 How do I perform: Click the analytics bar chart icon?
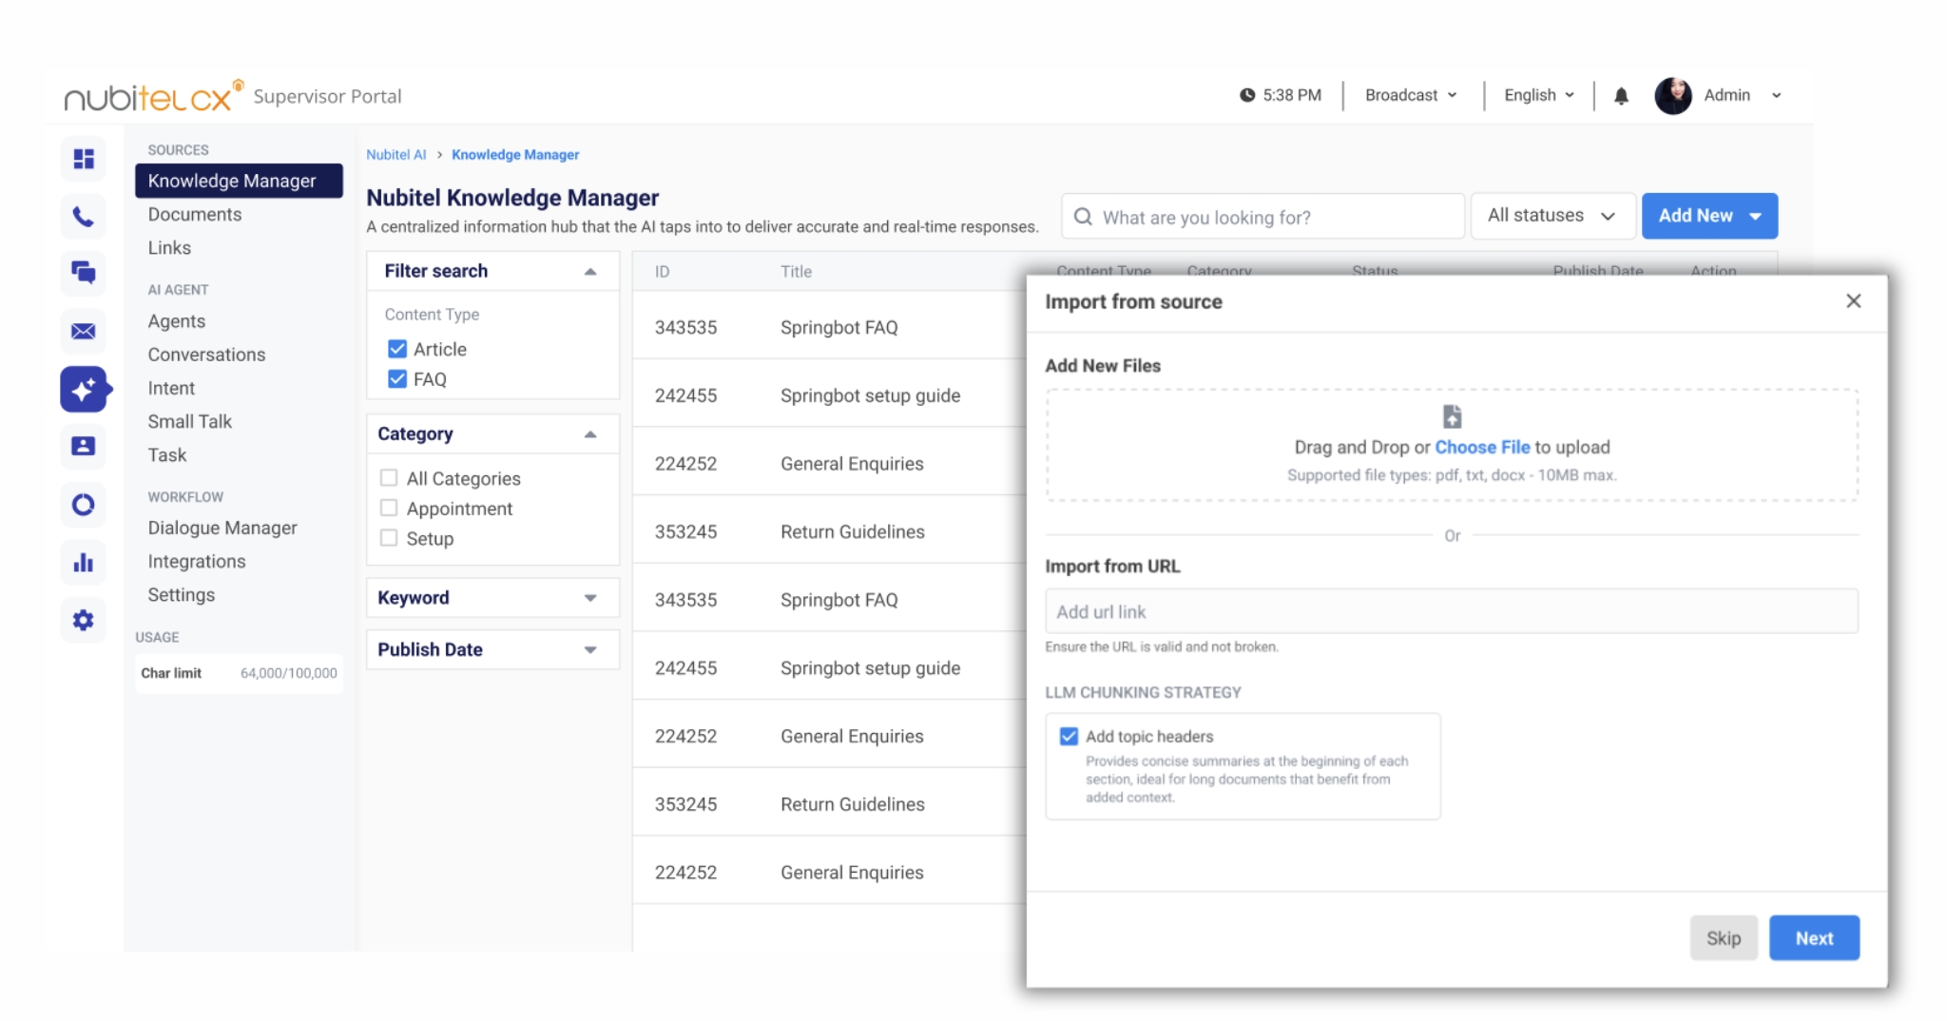coord(84,562)
